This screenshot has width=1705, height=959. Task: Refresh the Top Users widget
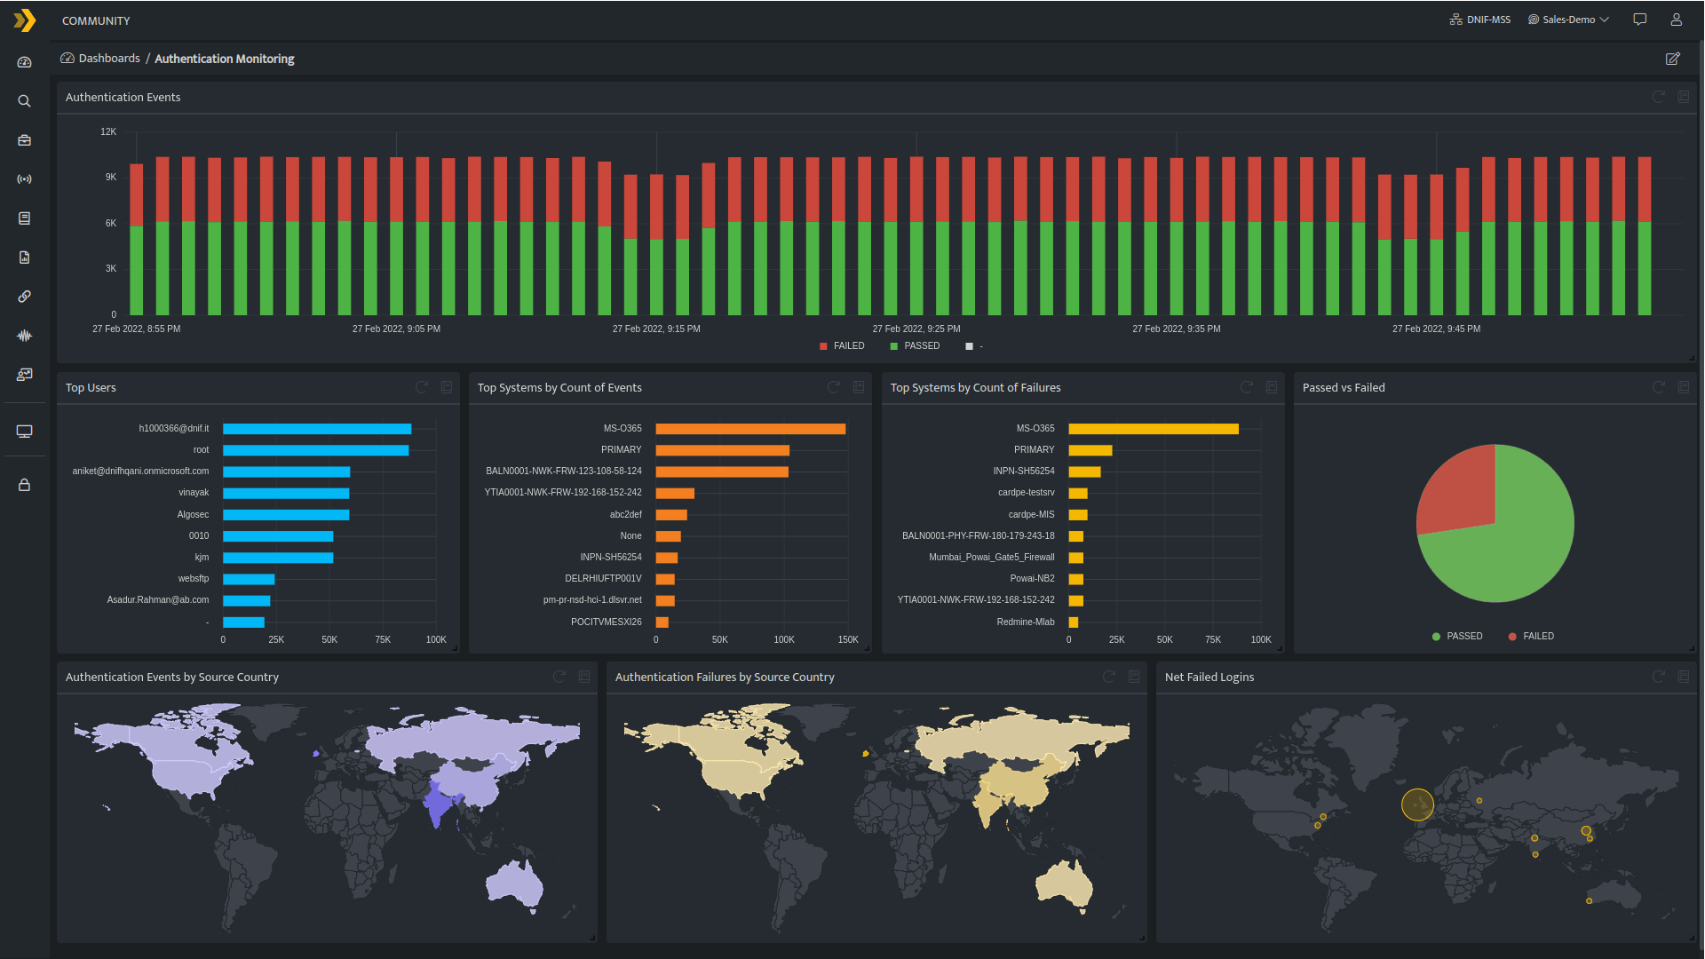tap(422, 387)
